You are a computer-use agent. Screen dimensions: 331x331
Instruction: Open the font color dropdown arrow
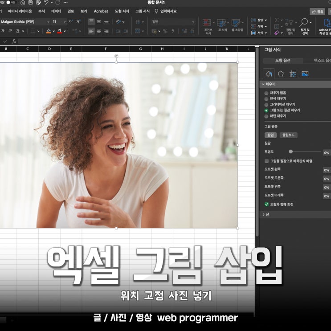[x=65, y=31]
